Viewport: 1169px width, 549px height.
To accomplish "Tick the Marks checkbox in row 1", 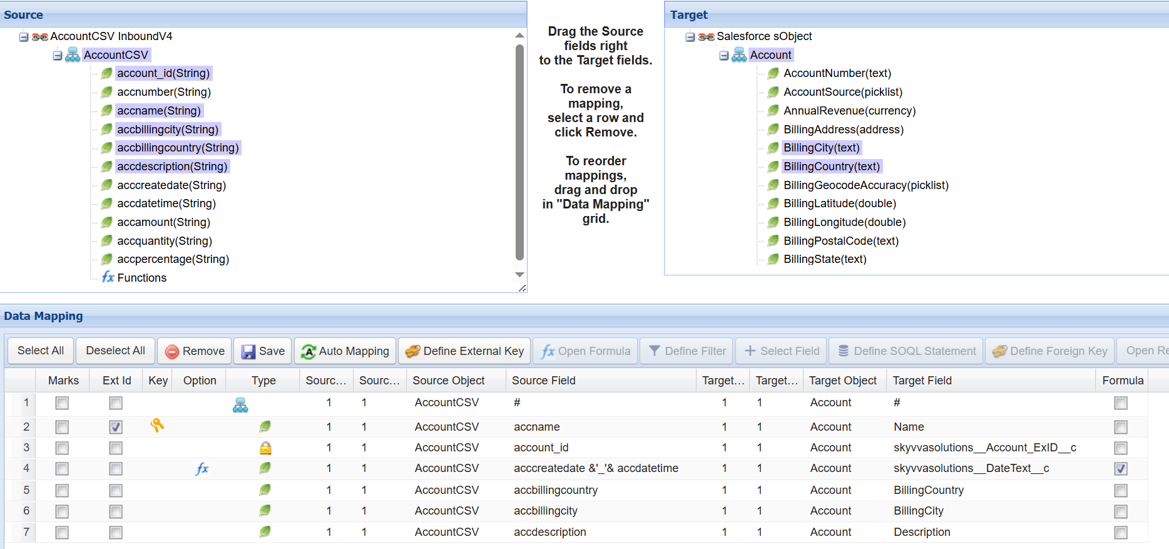I will (62, 403).
